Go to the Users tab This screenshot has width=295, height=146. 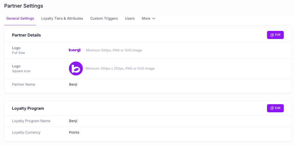coord(130,19)
